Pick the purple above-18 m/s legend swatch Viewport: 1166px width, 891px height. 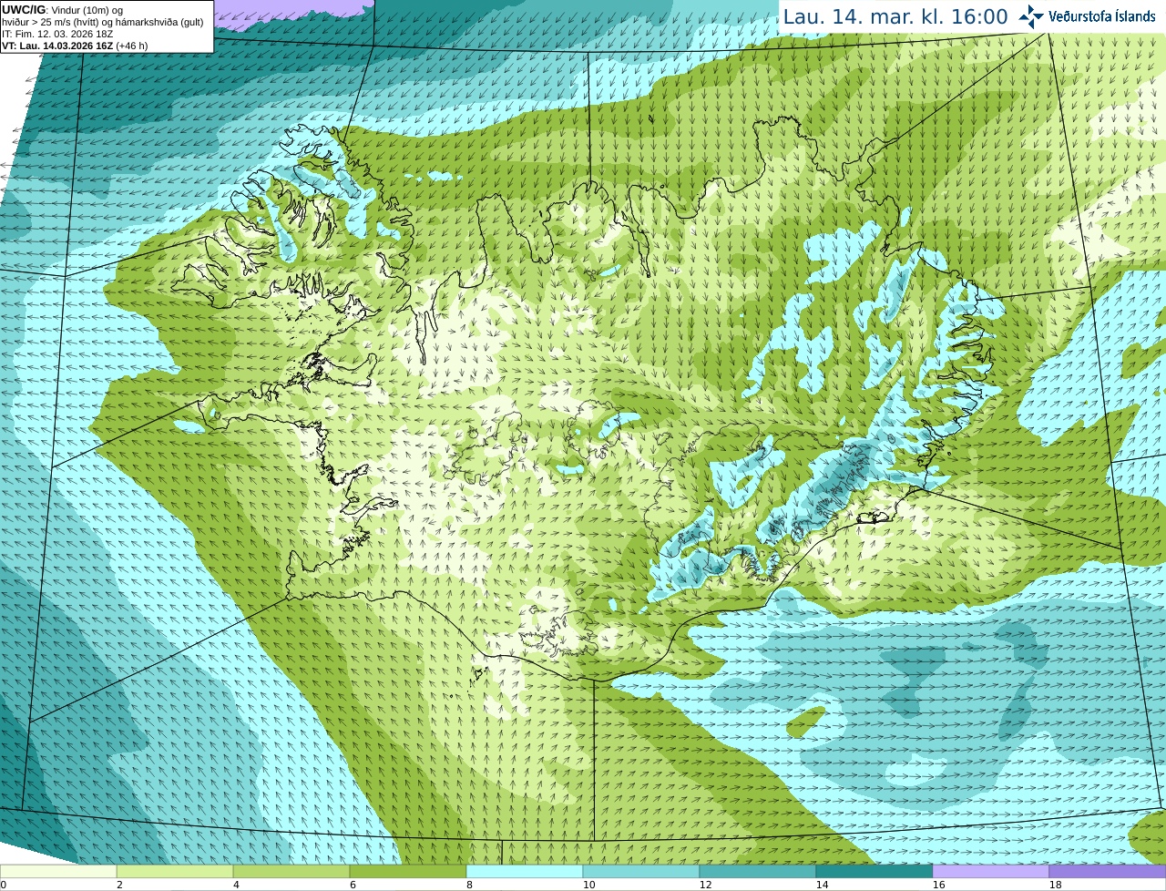click(1108, 872)
